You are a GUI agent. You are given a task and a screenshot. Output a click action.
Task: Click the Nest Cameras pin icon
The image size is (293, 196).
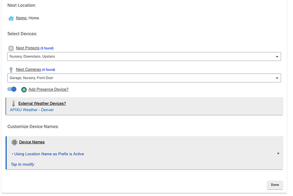tap(11, 69)
